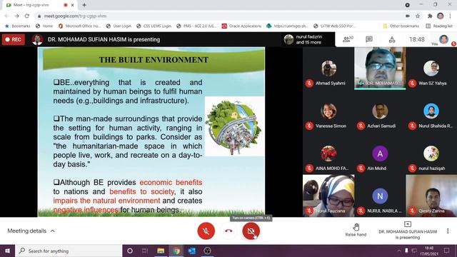This screenshot has height=257, width=457.
Task: Select Qiesty Zarina video tile
Action: [431, 196]
